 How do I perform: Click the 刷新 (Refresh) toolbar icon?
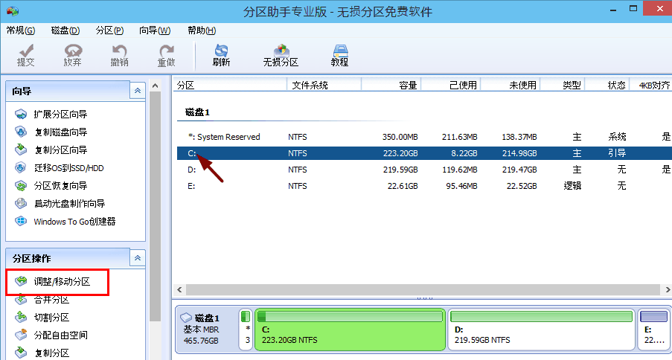[221, 51]
